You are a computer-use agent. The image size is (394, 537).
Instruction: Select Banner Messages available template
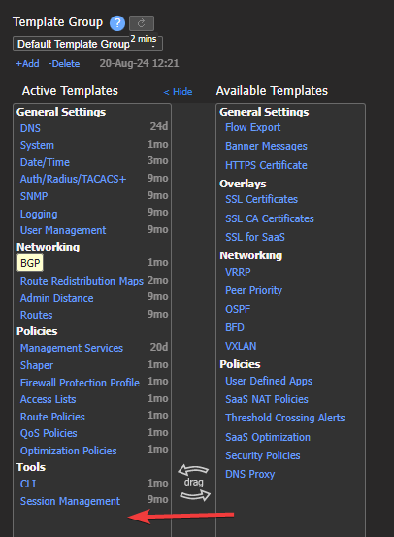click(266, 146)
